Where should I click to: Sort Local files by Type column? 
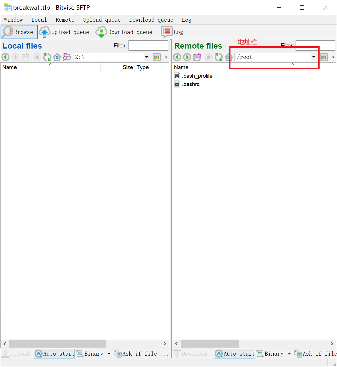pos(152,67)
